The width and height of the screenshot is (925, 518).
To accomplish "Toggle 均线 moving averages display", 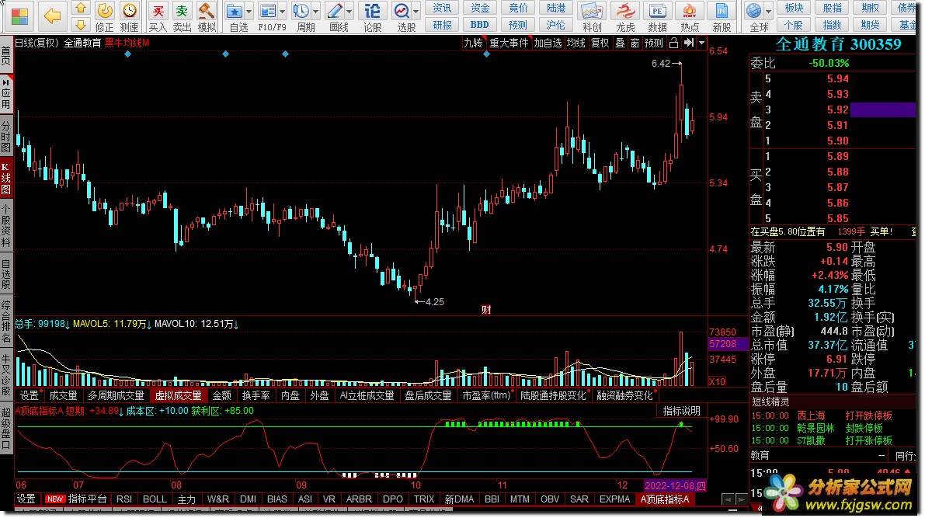I will 576,43.
